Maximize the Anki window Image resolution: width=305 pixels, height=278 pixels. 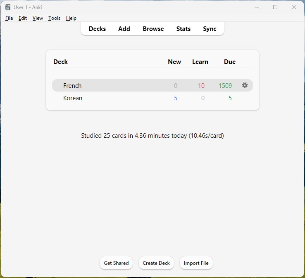click(x=275, y=7)
